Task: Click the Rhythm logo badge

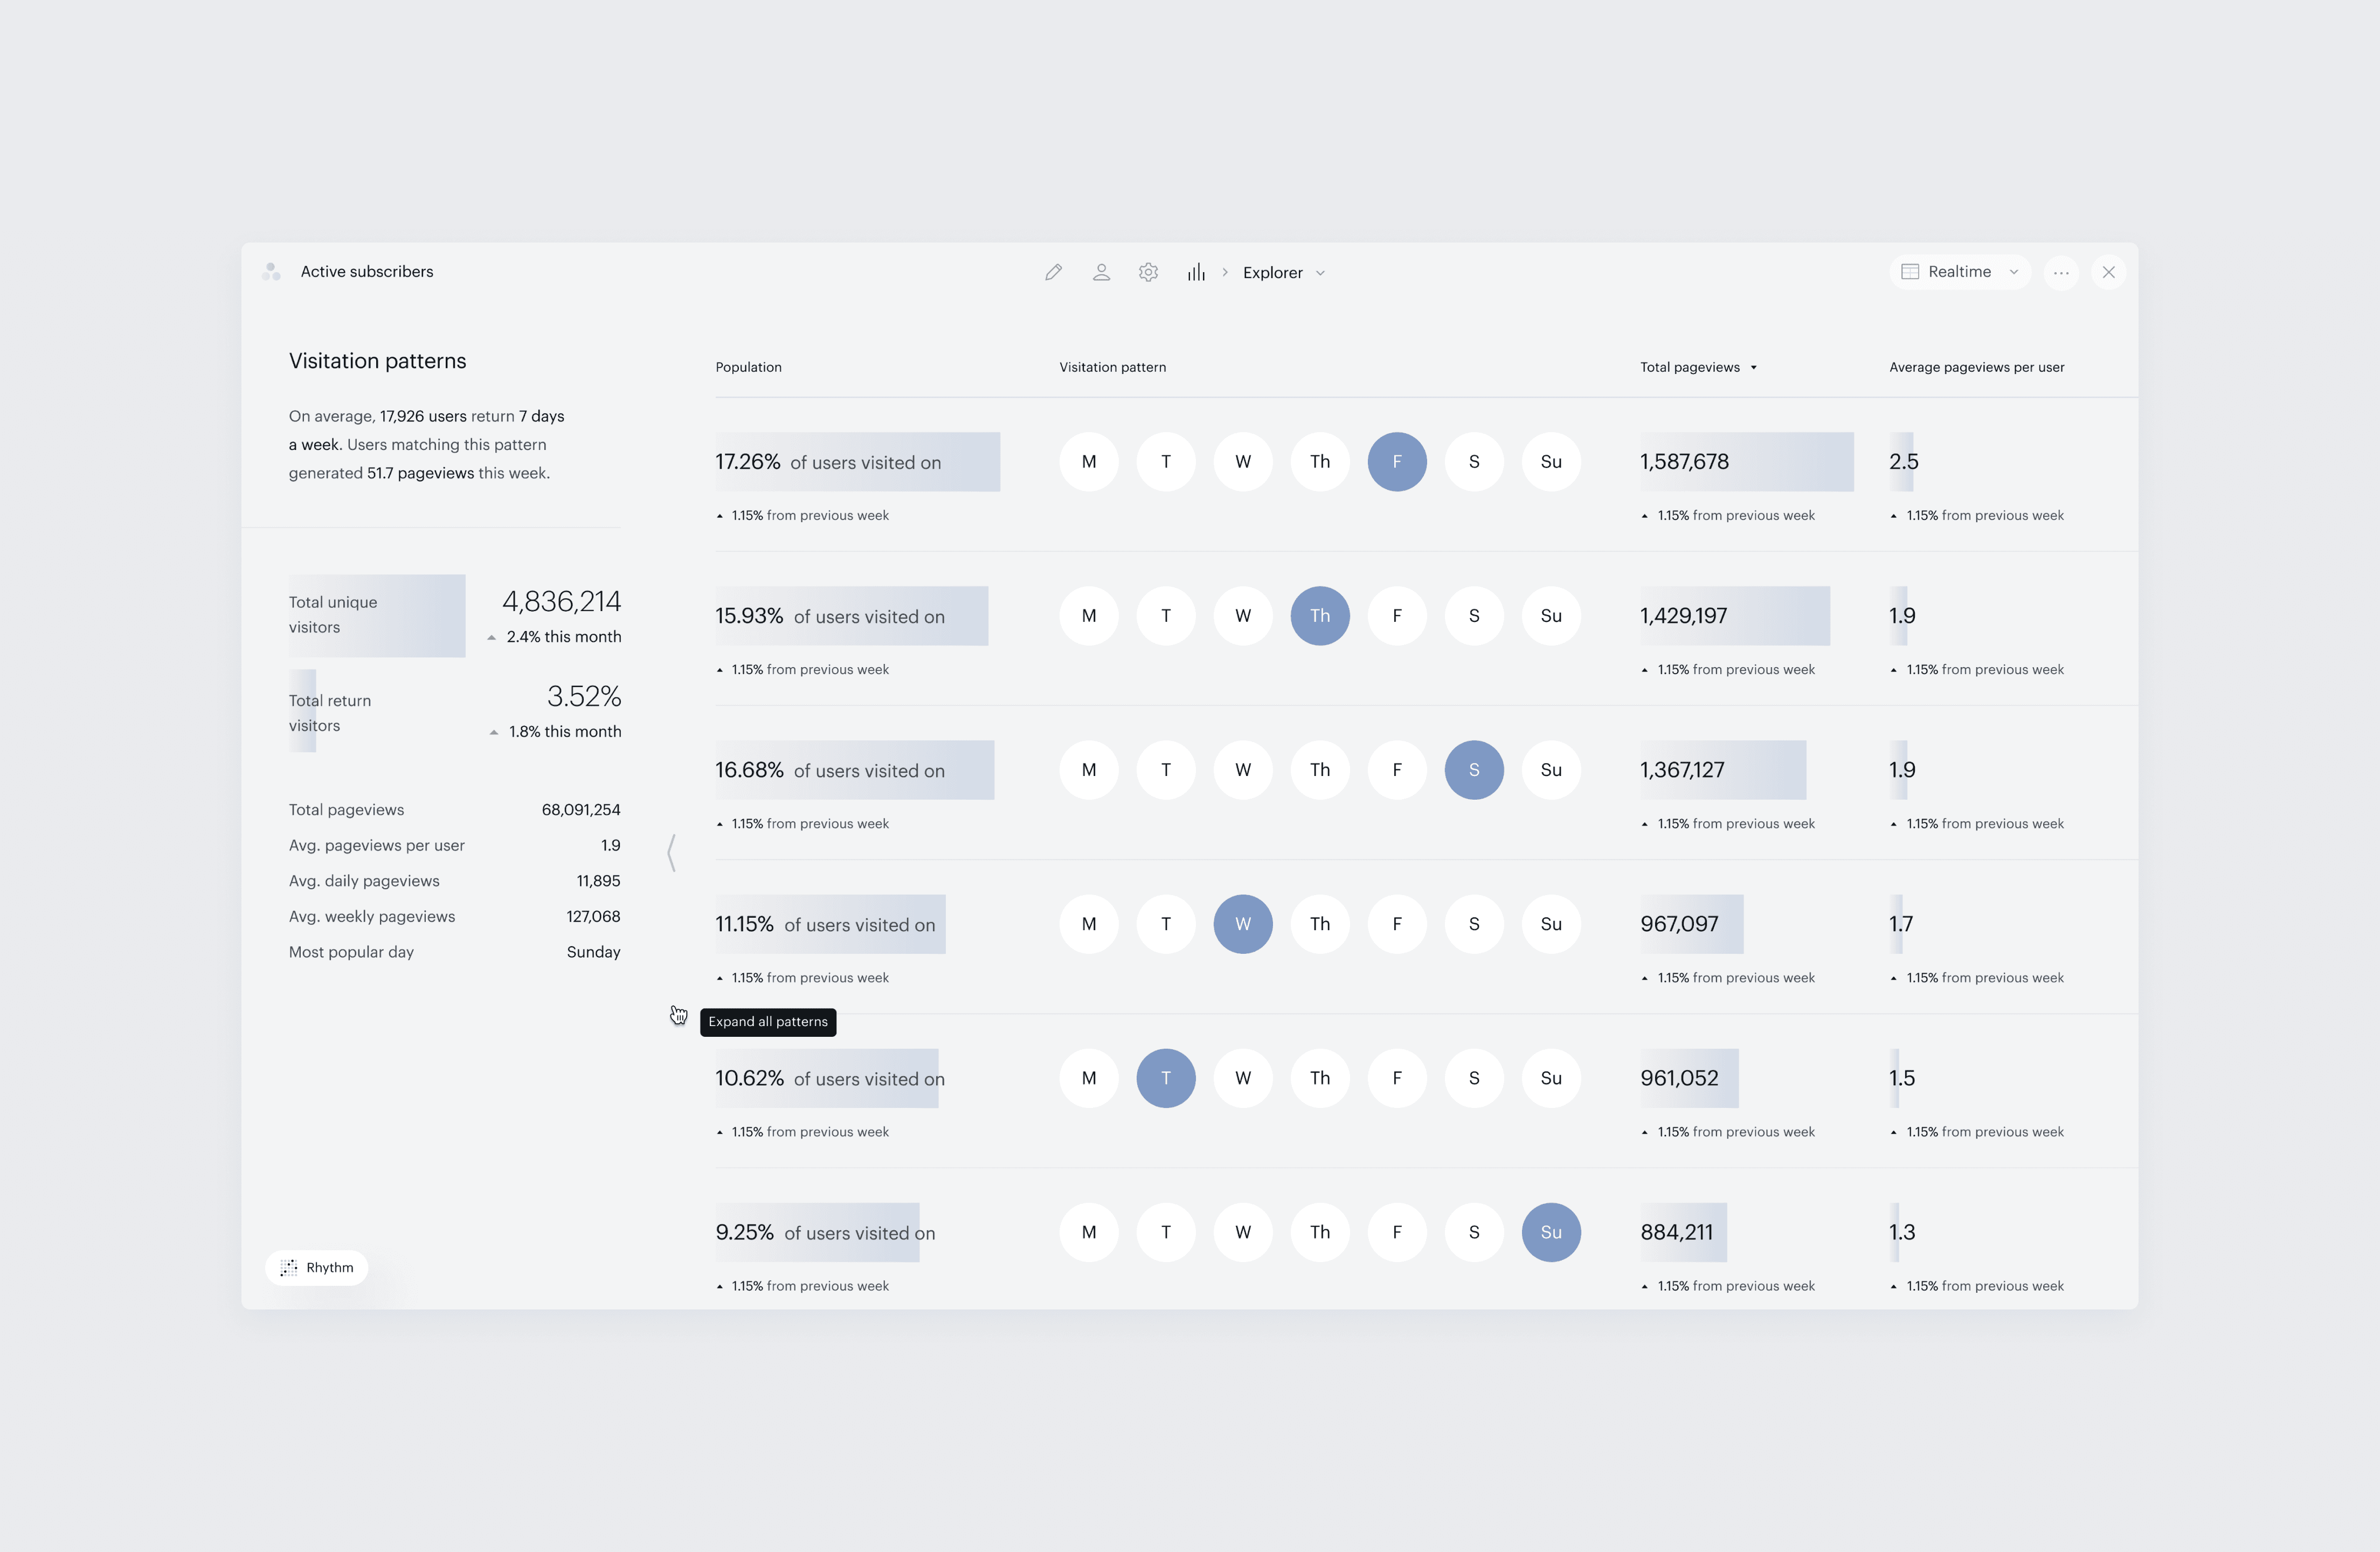Action: point(317,1267)
